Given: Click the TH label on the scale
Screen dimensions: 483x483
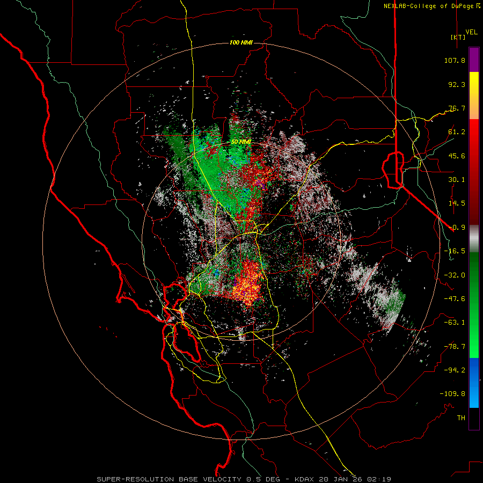Looking at the screenshot, I should 461,418.
